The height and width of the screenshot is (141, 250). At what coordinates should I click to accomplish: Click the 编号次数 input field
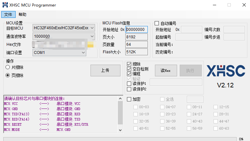pyautogui.click(x=234, y=30)
